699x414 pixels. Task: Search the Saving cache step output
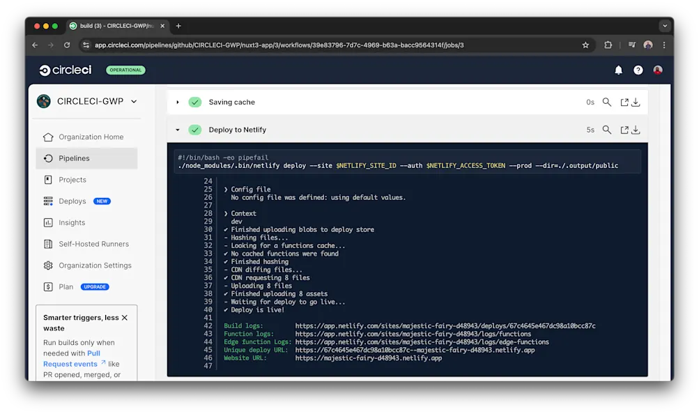[607, 102]
